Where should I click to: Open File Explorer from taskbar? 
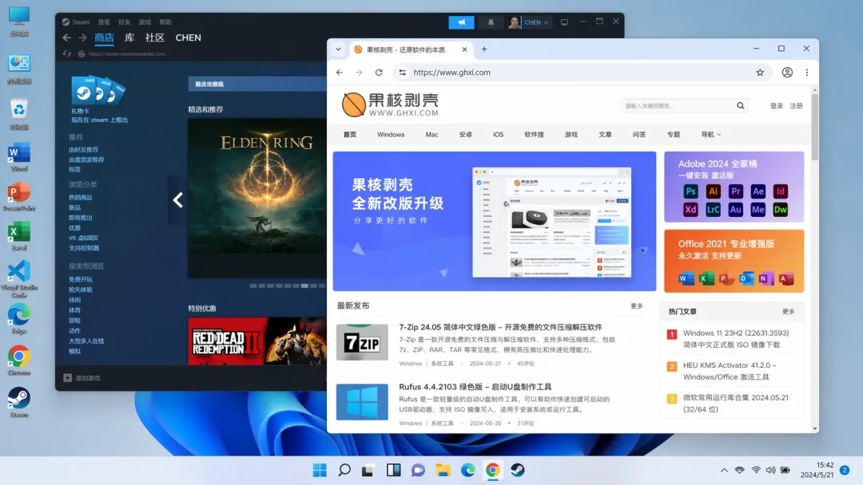(443, 470)
